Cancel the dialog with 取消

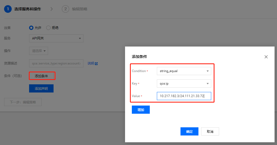210,131
